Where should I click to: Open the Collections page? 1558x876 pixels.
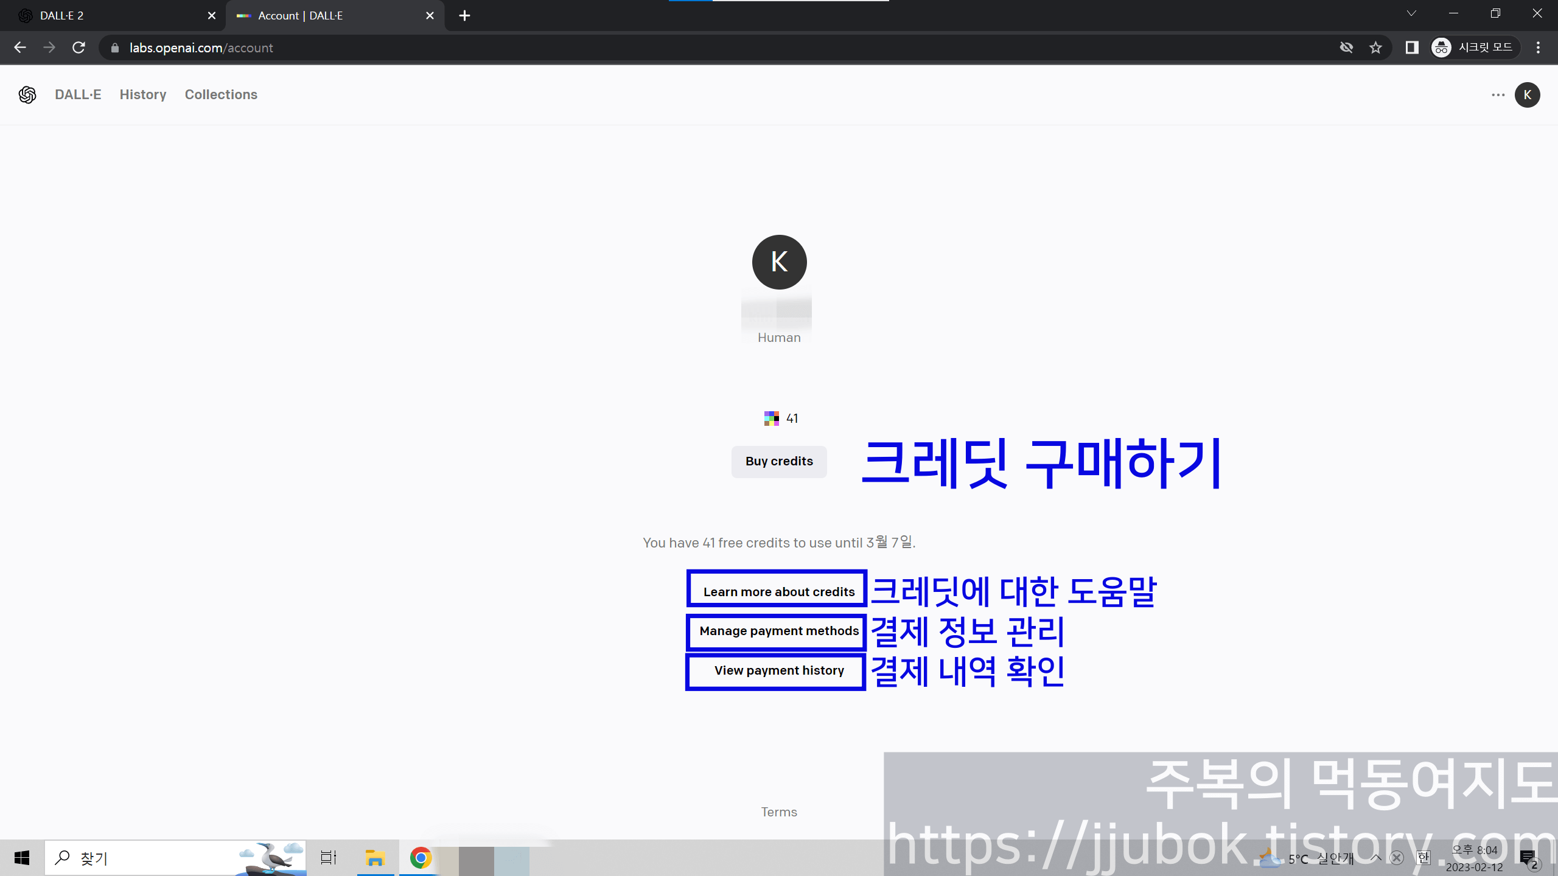[221, 95]
